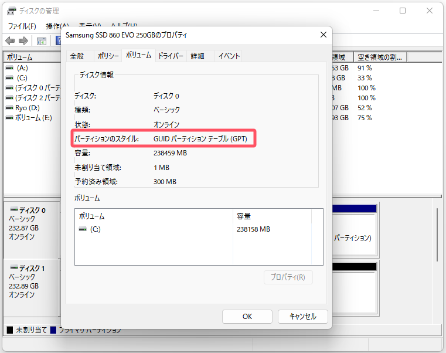Open the 詳細 tab
446x353 pixels.
click(198, 56)
